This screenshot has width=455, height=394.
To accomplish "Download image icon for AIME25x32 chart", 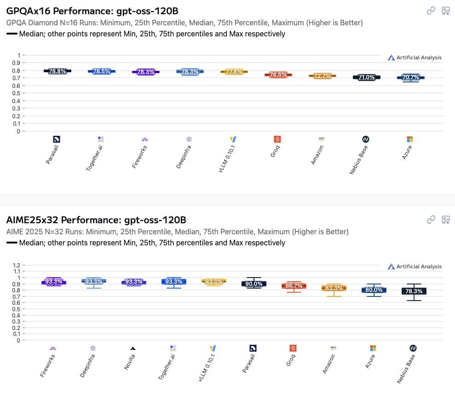I will click(446, 220).
